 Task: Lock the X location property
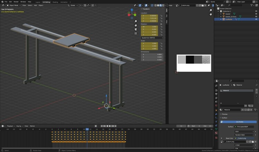pos(162,16)
